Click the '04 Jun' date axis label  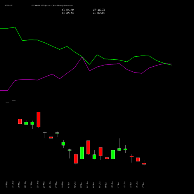point(87,185)
